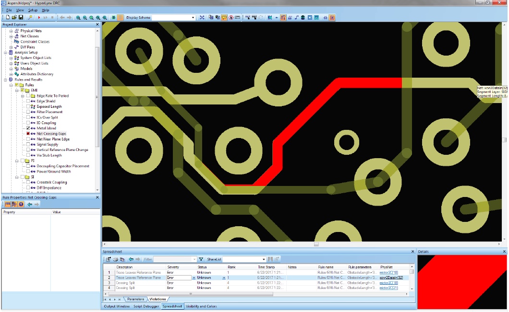This screenshot has width=509, height=312.
Task: Toggle the yellow speech bubble toolbar icon
Action: pos(224,18)
